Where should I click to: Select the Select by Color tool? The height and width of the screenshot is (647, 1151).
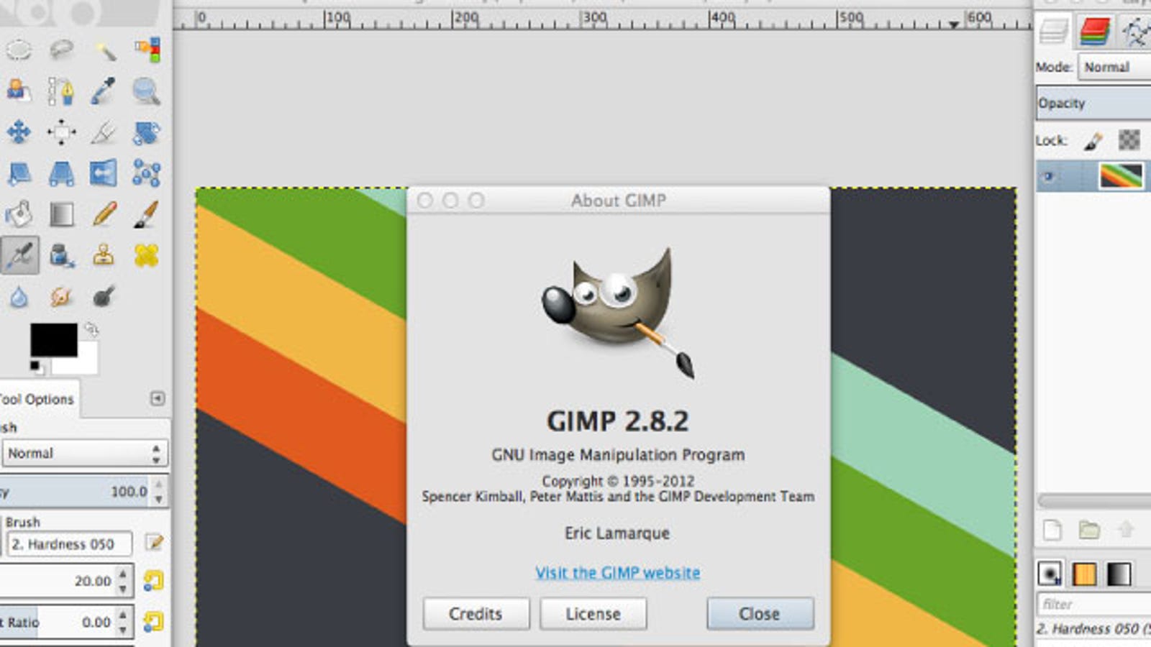coord(147,50)
